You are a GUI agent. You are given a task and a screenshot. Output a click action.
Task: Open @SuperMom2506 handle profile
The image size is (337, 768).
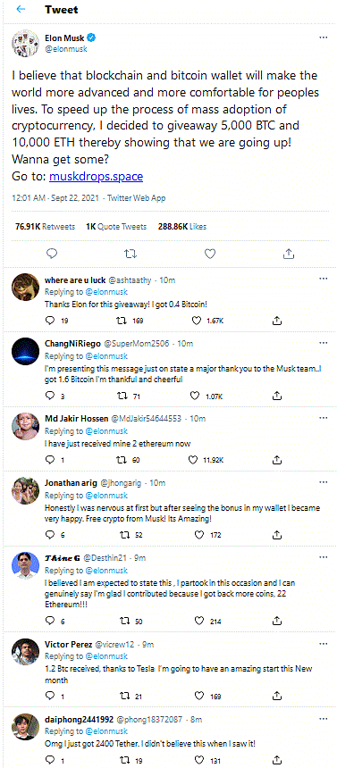[142, 344]
